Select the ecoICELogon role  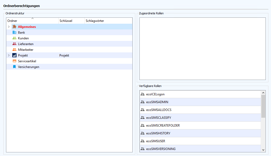pyautogui.click(x=200, y=94)
